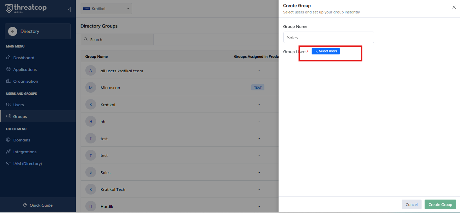Expand the Kratikal organisation dropdown
Viewport: 460px width, 213px height.
(x=106, y=9)
